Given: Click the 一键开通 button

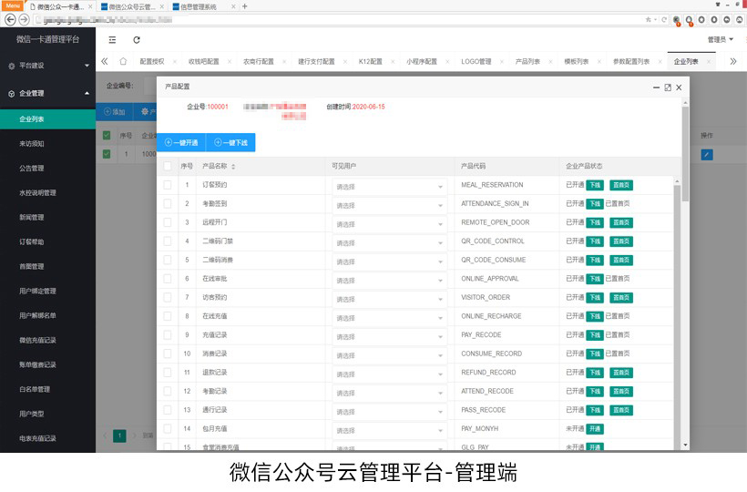Looking at the screenshot, I should (x=181, y=142).
